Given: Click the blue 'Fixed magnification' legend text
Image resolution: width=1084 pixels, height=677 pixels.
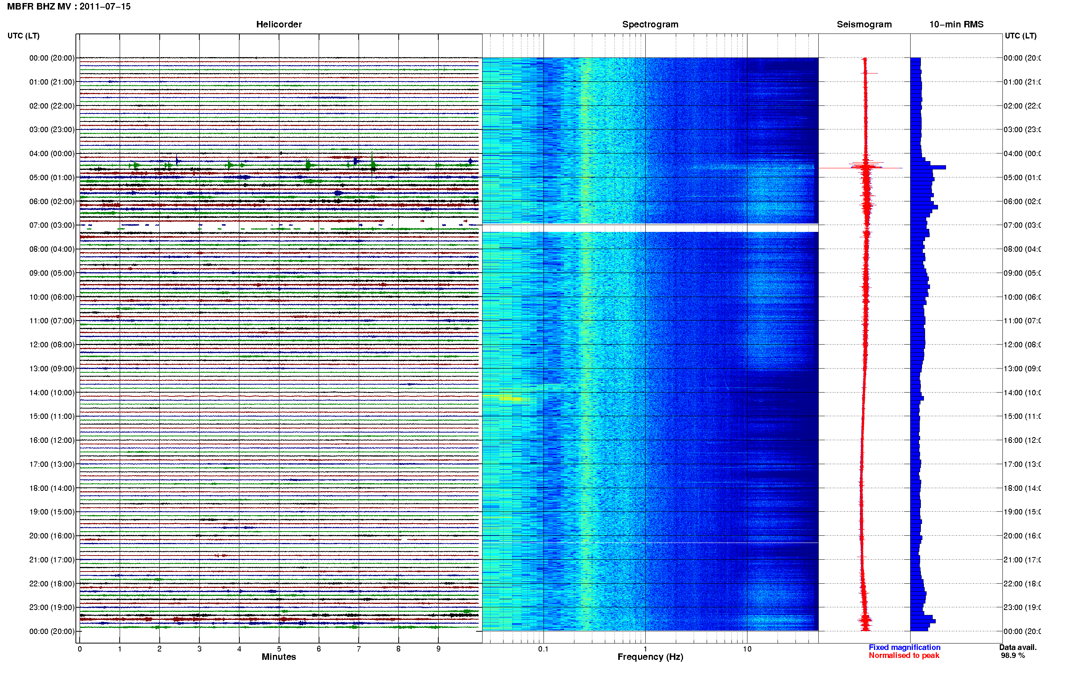Looking at the screenshot, I should [x=904, y=647].
